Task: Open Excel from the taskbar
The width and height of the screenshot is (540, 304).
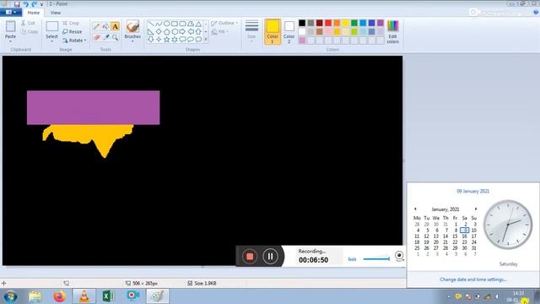Action: pyautogui.click(x=109, y=296)
